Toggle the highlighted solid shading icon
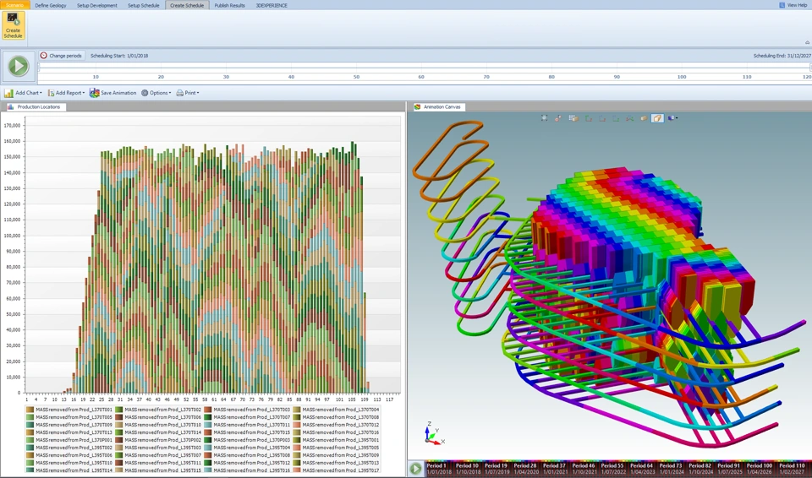The image size is (812, 478). tap(657, 118)
